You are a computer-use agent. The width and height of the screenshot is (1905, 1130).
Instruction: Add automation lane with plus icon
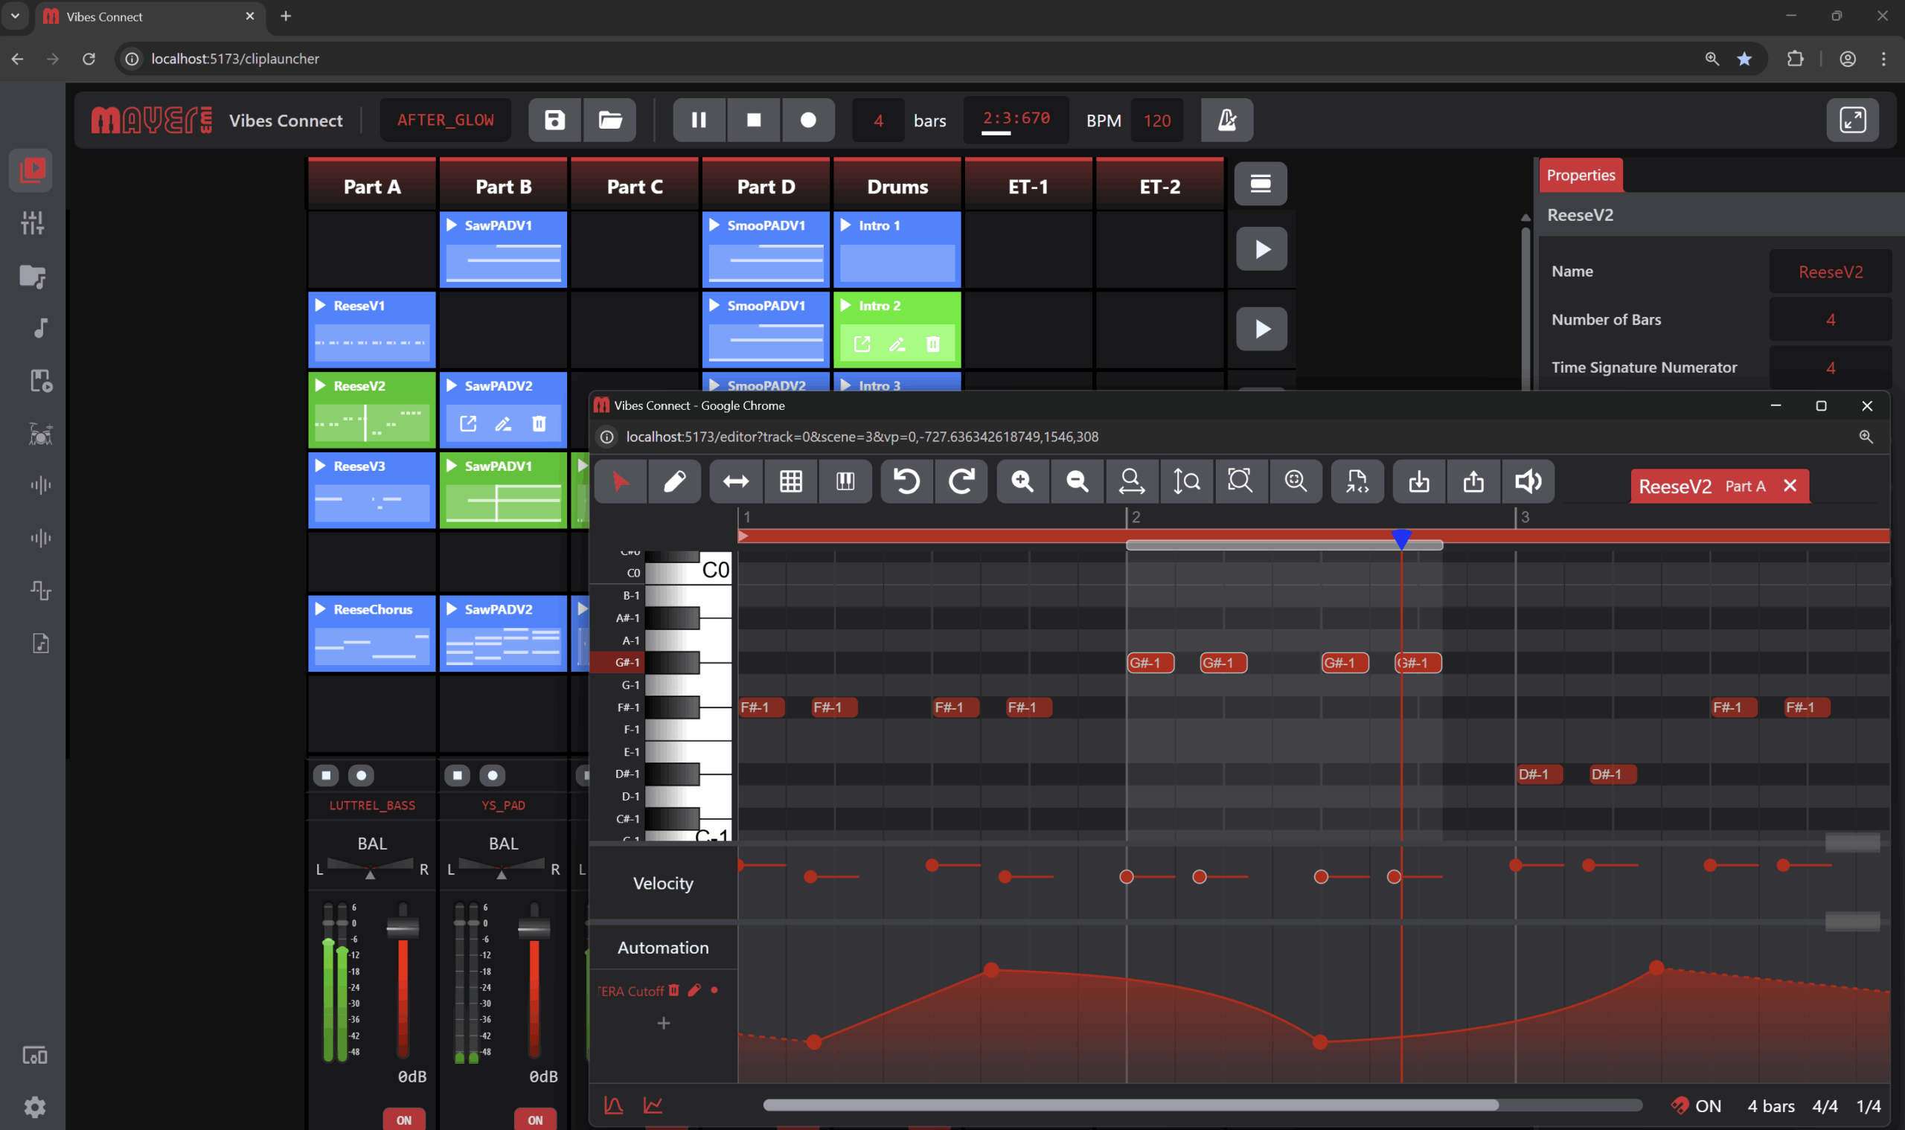coord(664,1024)
